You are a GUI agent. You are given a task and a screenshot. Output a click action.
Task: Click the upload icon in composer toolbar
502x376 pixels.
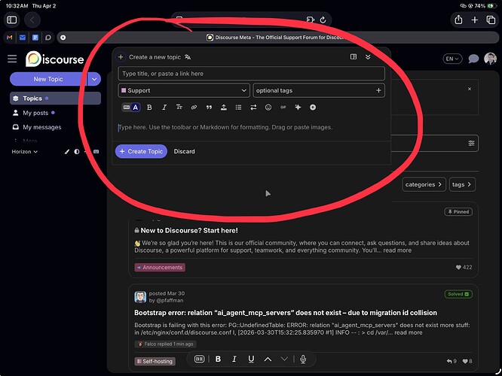pos(223,108)
